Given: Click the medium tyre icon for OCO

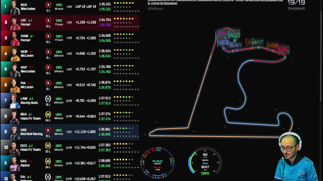Looking at the screenshot, I should tap(48, 146).
